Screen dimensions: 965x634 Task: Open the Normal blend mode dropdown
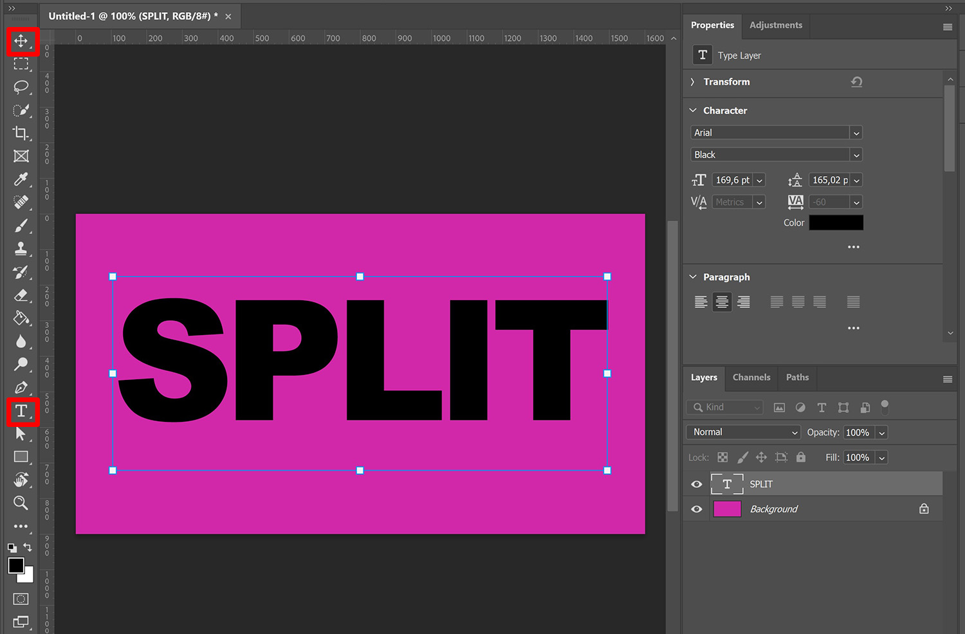[743, 432]
